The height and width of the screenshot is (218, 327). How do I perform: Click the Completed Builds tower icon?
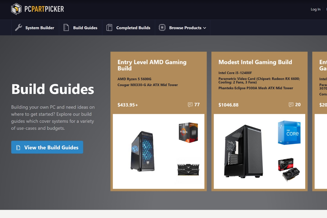109,28
